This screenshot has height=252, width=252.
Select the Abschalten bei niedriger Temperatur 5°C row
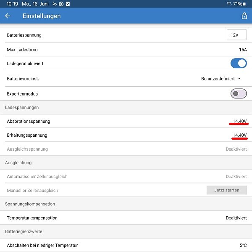[x=126, y=245]
